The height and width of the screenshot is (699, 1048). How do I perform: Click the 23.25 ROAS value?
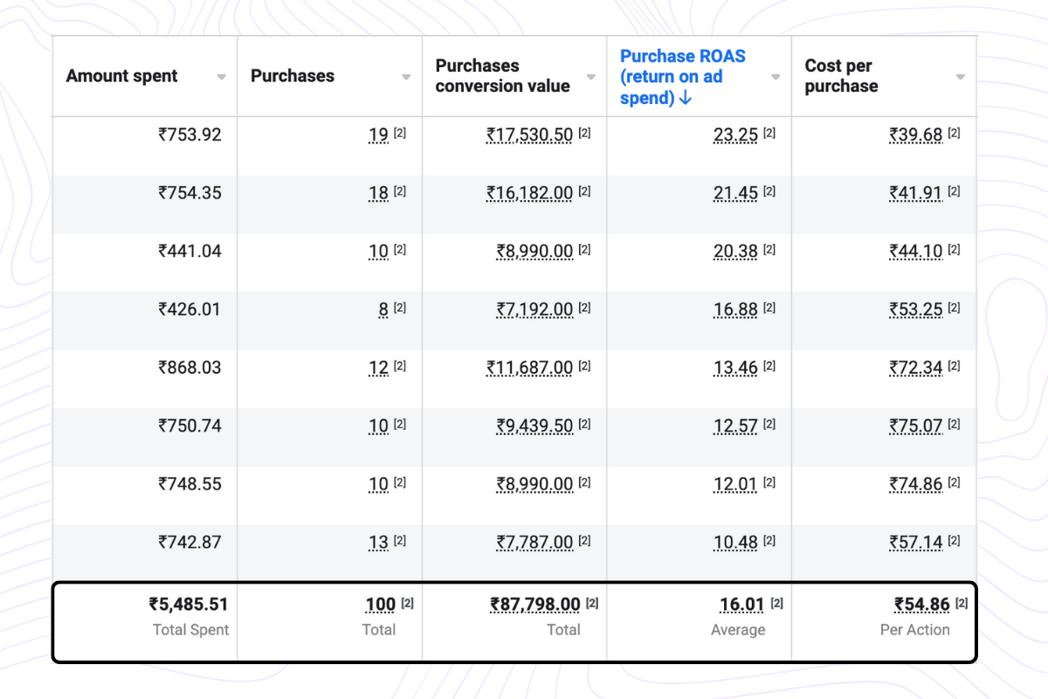(735, 135)
